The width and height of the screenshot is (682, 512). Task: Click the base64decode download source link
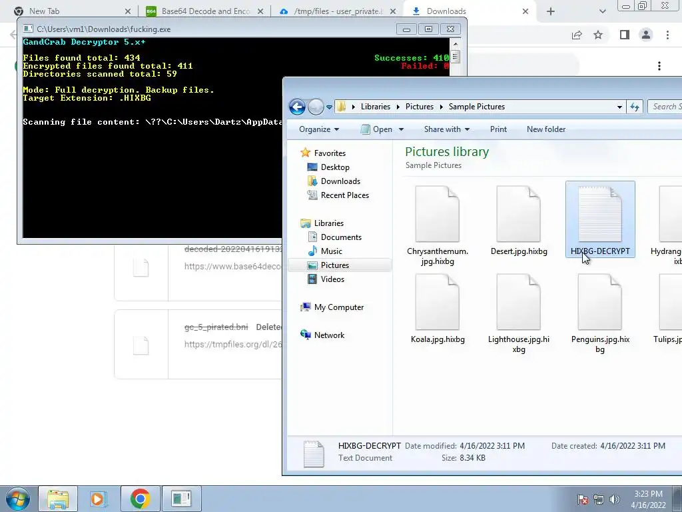(x=232, y=266)
